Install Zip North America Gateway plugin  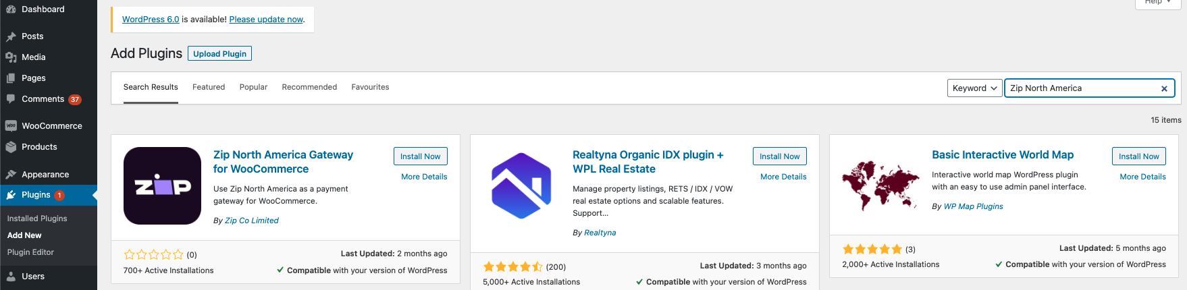(x=420, y=156)
